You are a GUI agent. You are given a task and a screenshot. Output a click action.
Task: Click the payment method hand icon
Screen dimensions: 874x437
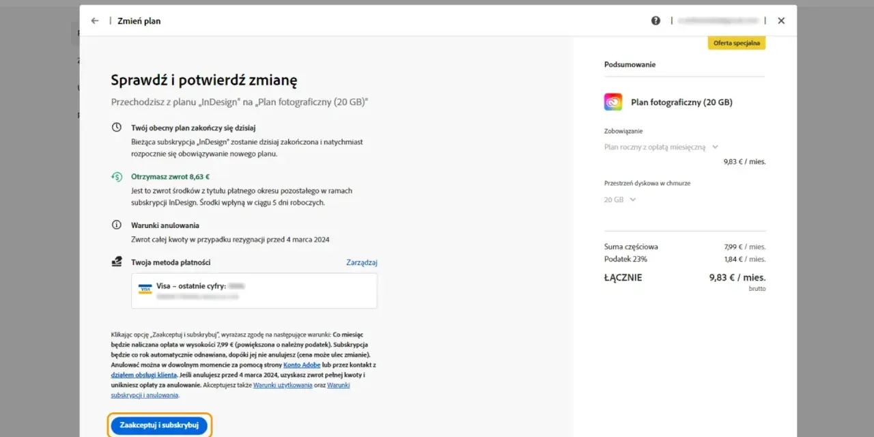tap(117, 262)
